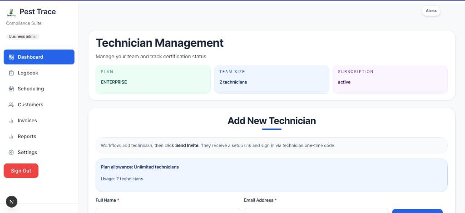
Task: Click Plan allowance: Unlimited technicians text
Action: point(140,167)
